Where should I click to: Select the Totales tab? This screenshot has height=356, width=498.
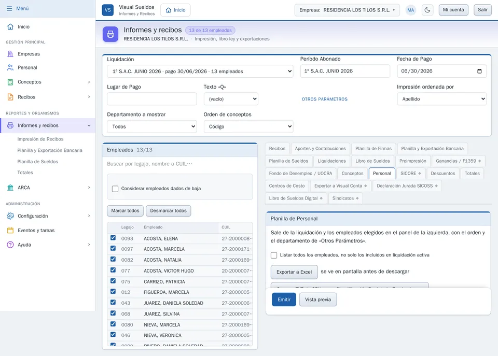pyautogui.click(x=472, y=173)
